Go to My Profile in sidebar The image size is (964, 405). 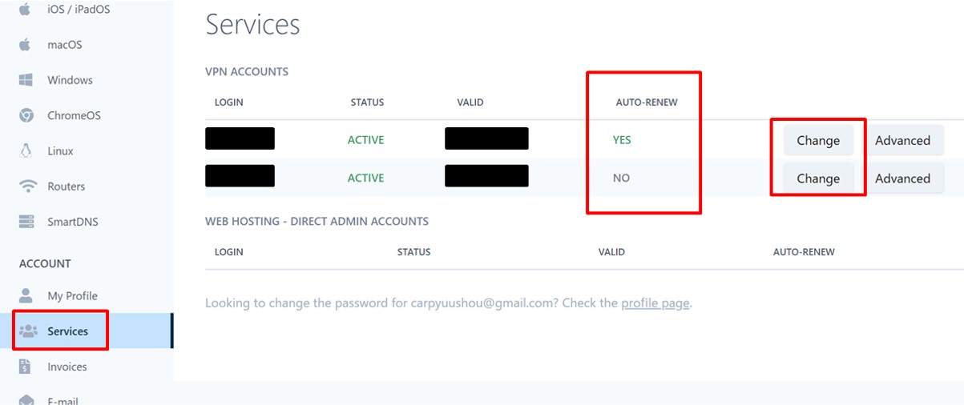[x=72, y=296]
